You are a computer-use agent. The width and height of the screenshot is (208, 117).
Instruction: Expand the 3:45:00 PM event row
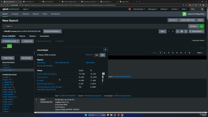(36, 99)
